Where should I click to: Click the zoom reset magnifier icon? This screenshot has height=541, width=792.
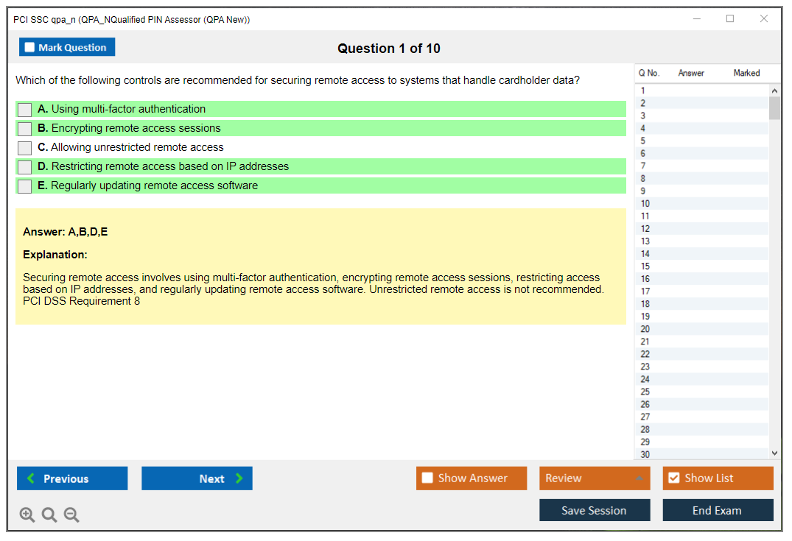point(49,515)
